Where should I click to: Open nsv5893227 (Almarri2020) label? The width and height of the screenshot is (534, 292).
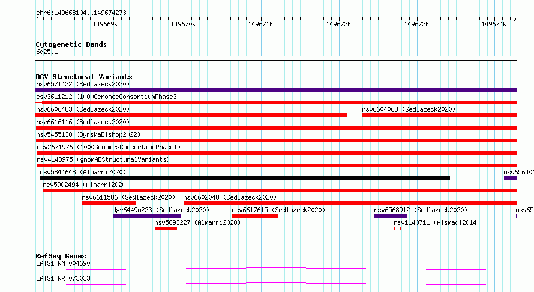[x=197, y=222]
